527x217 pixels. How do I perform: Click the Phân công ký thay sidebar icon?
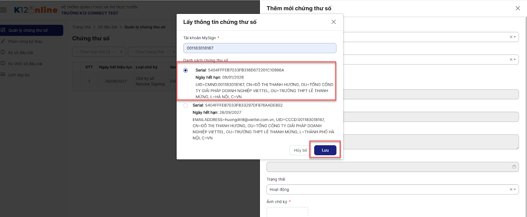(x=3, y=41)
